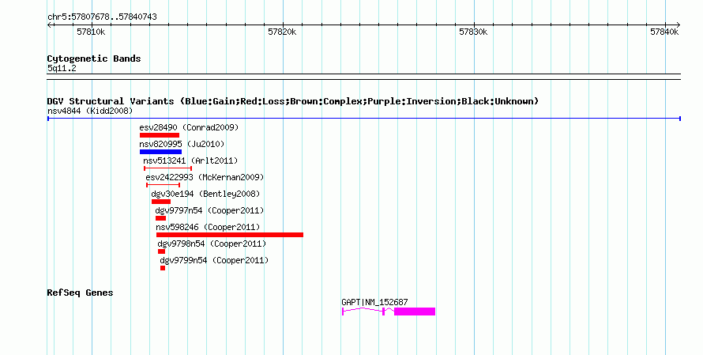Click the 5q11.2 cytogenetic band bar

click(x=364, y=77)
